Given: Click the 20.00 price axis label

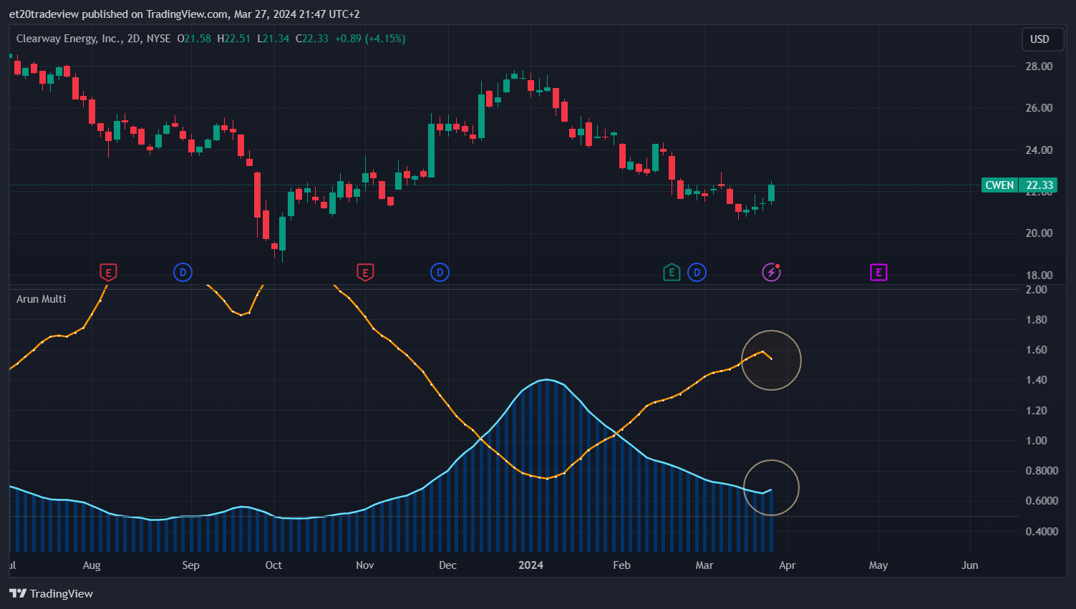Looking at the screenshot, I should 1039,233.
